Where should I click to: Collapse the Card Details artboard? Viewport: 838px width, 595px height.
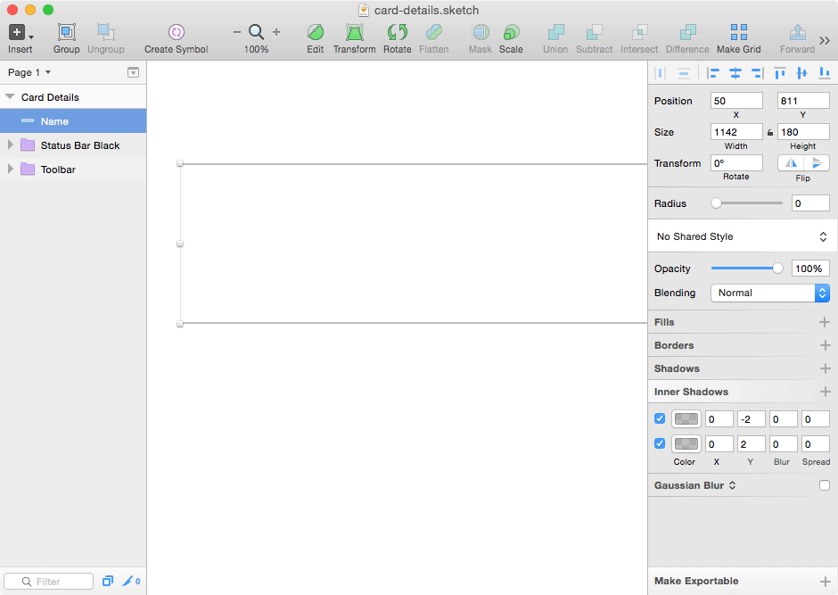click(10, 96)
